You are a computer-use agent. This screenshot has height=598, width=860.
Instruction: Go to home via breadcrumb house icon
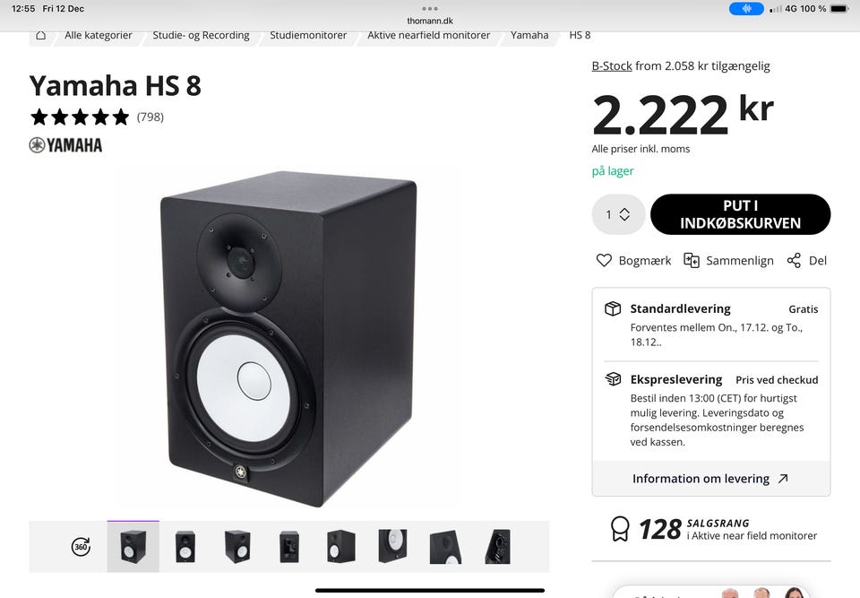(x=40, y=35)
